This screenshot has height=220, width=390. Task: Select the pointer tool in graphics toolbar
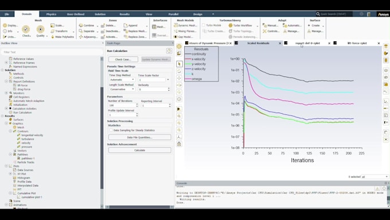pos(179,64)
